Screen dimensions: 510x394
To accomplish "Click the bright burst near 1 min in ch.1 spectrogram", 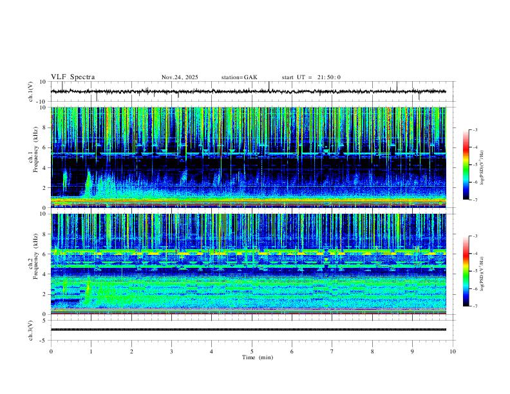I will coord(88,183).
